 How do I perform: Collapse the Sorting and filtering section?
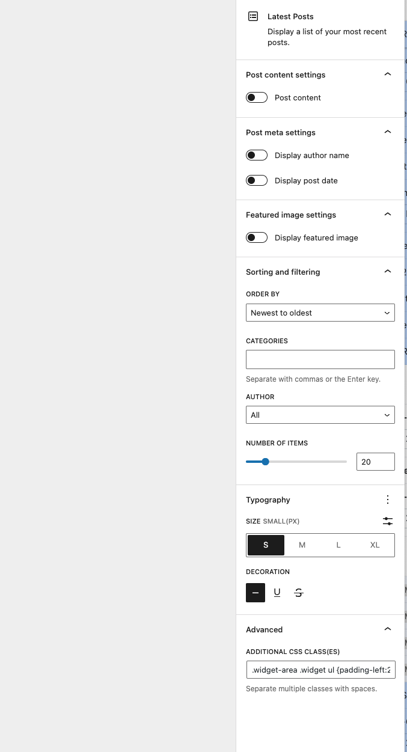coord(388,272)
